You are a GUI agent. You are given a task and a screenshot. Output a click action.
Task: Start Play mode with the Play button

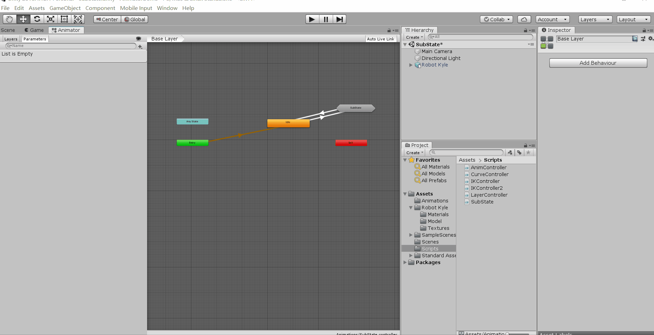312,19
